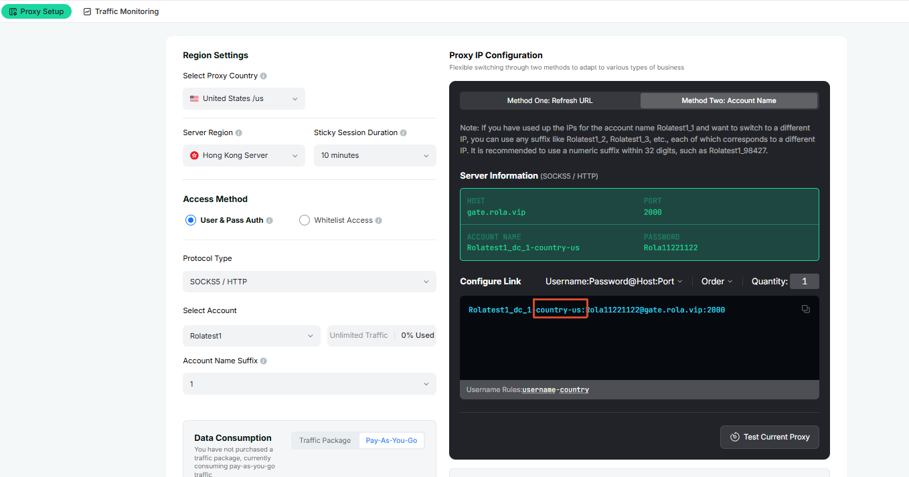Click the Quantity input field
The width and height of the screenshot is (909, 477).
coord(804,282)
